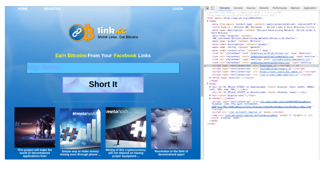
Task: Toggle the device toolbar icon in DevTools
Action: point(213,8)
